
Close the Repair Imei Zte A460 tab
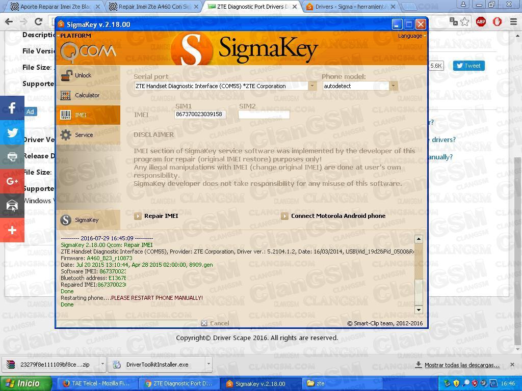[196, 7]
